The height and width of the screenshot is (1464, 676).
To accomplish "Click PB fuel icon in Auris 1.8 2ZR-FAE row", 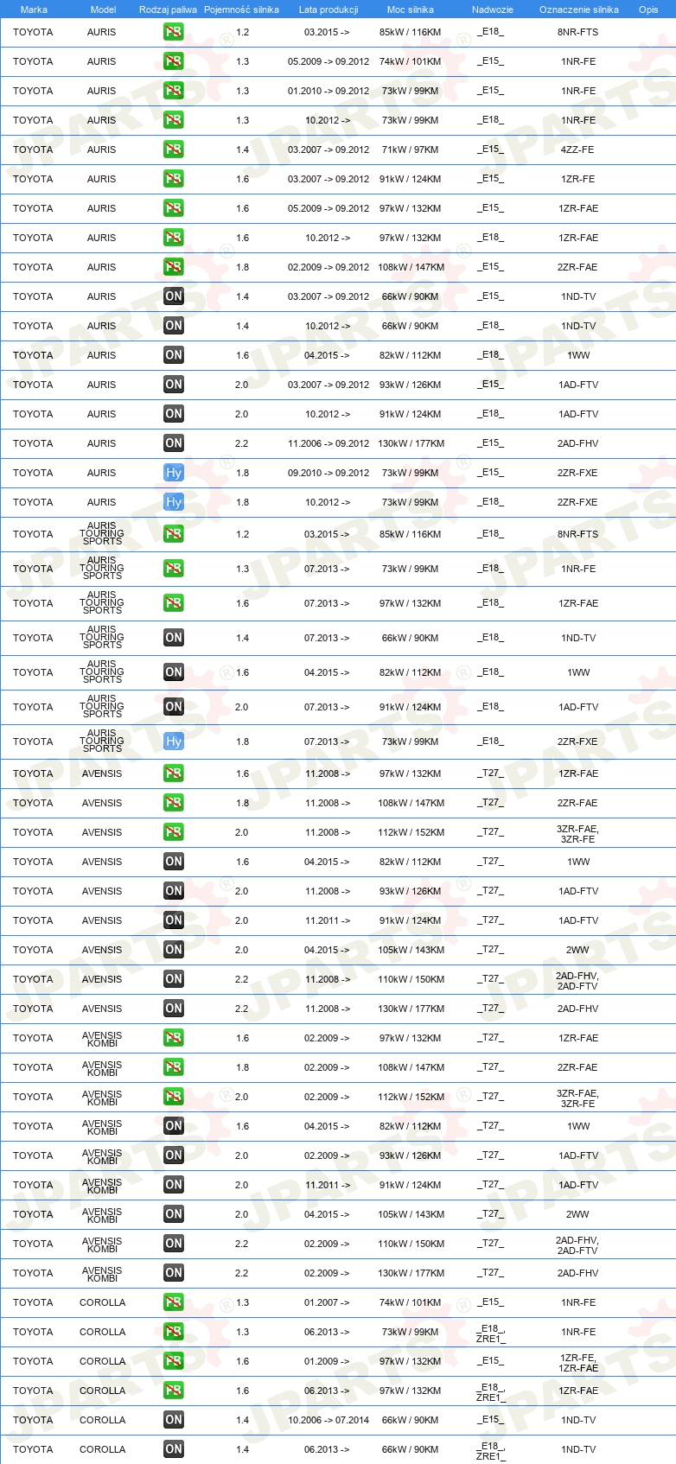I will click(174, 267).
